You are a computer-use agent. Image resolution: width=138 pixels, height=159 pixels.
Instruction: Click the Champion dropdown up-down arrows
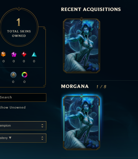[x=42, y=126]
